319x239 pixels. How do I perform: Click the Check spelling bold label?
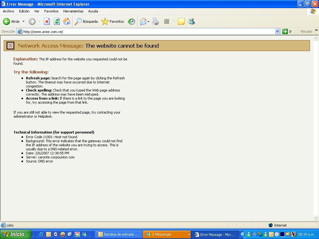tap(39, 90)
